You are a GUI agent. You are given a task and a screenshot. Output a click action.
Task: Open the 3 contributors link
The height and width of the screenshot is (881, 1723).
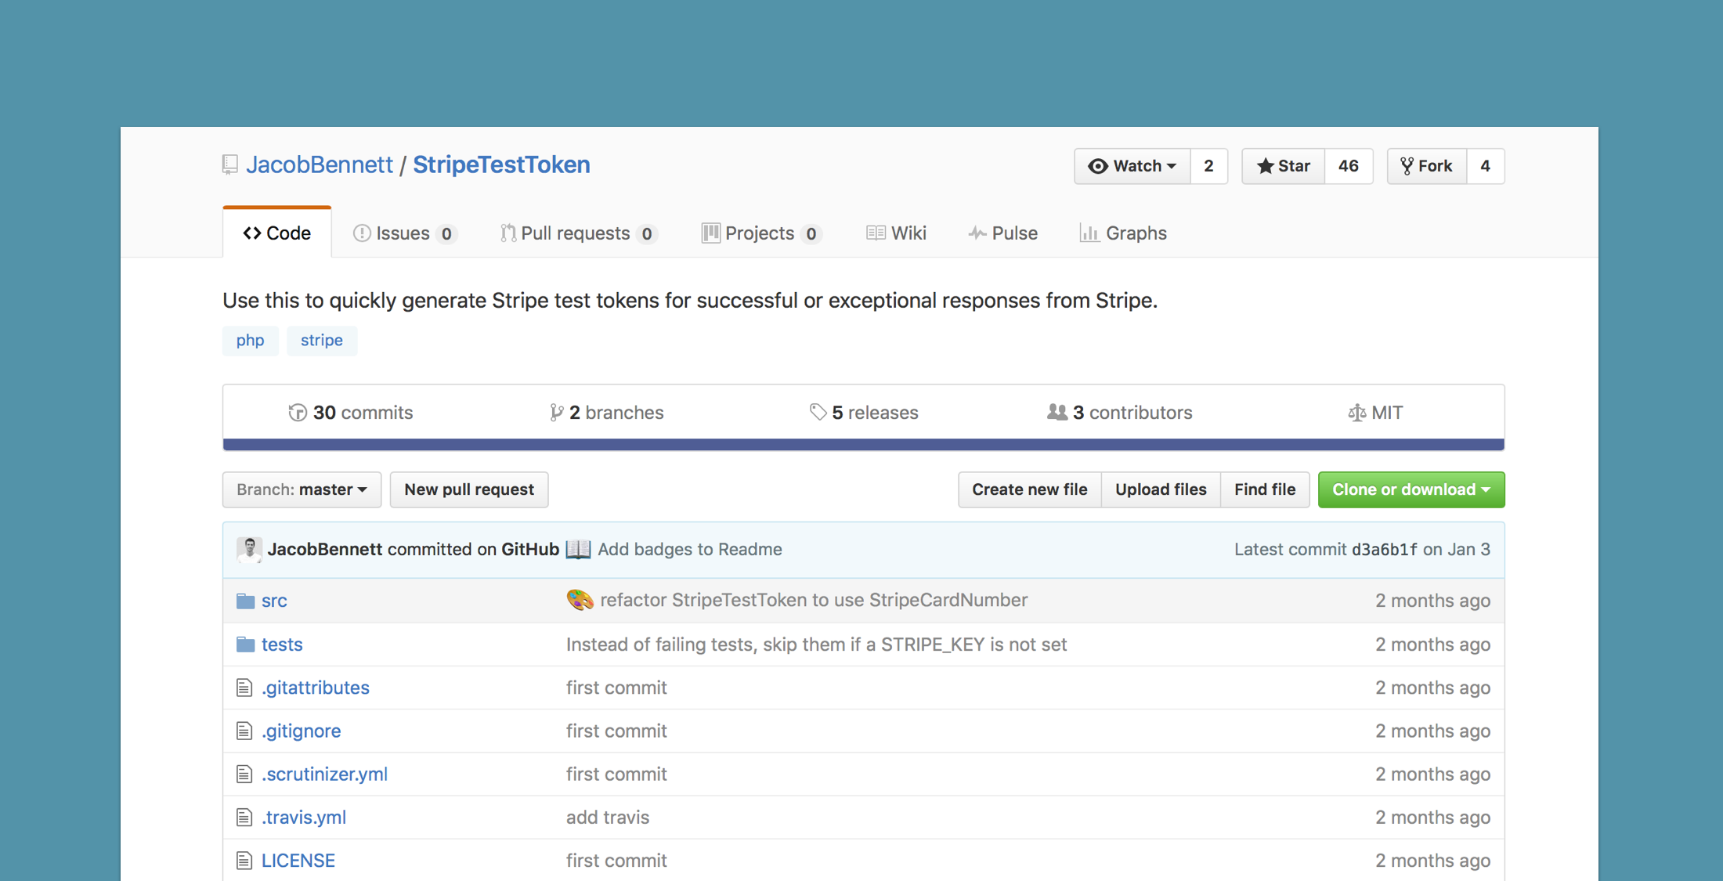coord(1120,412)
